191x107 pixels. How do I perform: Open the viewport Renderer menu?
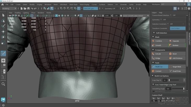click(41, 13)
